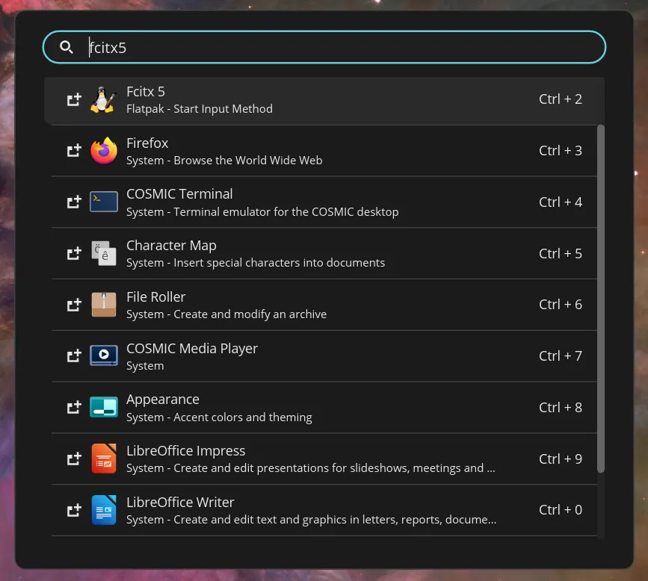Choose the Character Map title
The width and height of the screenshot is (648, 581).
tap(171, 245)
